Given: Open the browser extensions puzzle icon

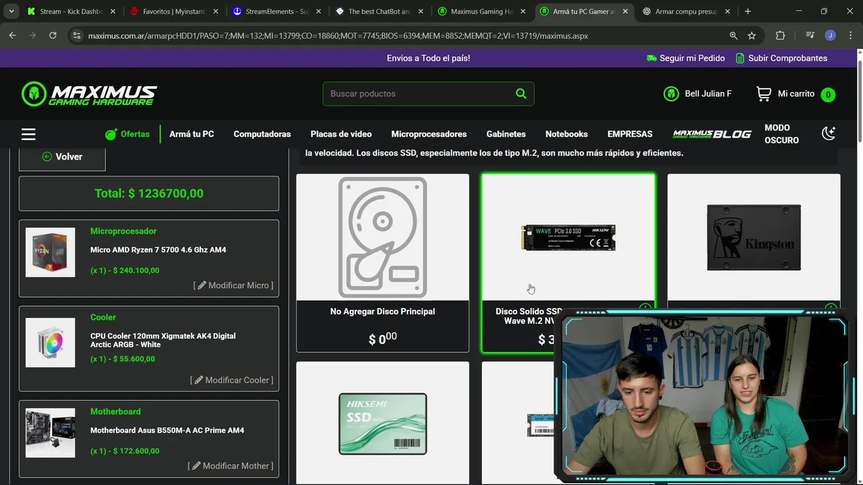Looking at the screenshot, I should tap(781, 36).
